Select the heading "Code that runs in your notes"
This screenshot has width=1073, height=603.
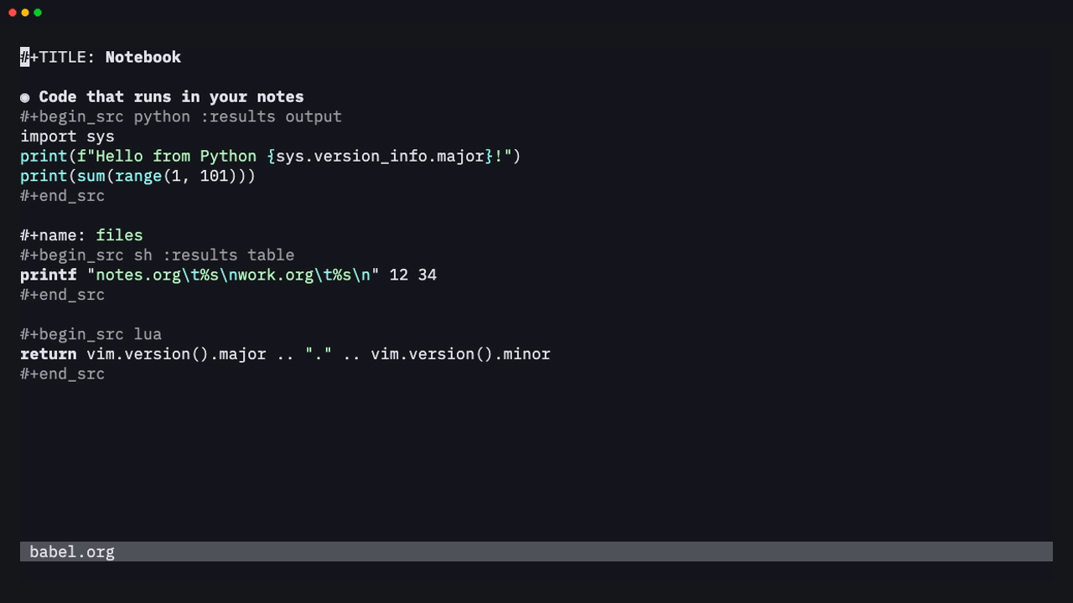click(171, 96)
